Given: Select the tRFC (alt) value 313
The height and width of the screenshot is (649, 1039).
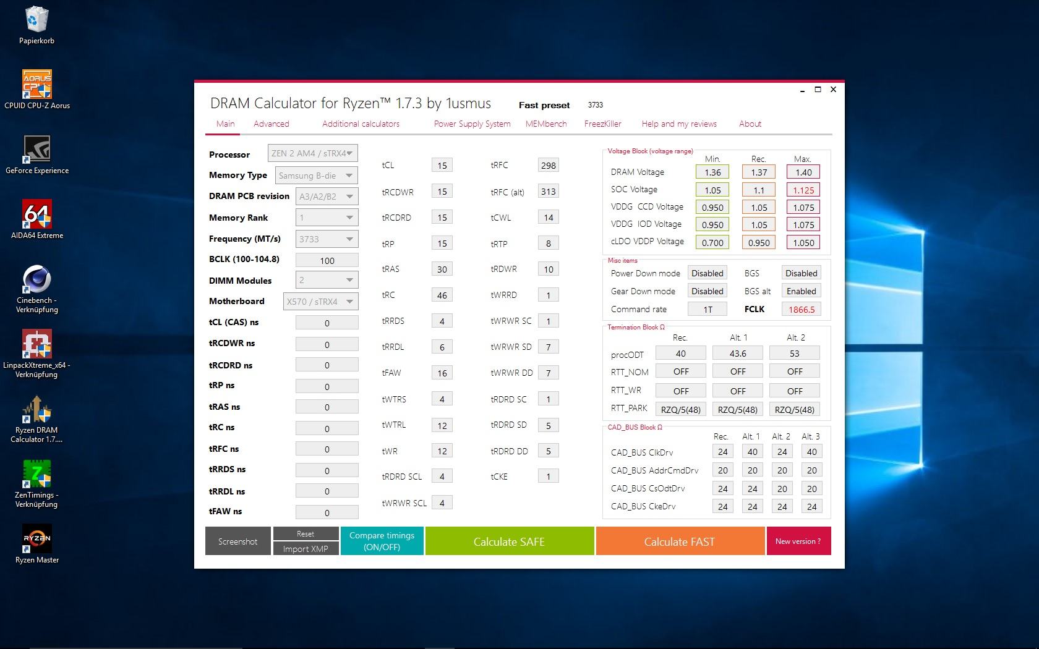Looking at the screenshot, I should (x=549, y=192).
